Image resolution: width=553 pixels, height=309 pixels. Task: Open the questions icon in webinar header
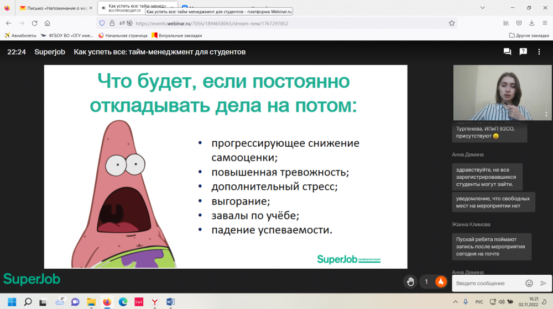[x=523, y=52]
